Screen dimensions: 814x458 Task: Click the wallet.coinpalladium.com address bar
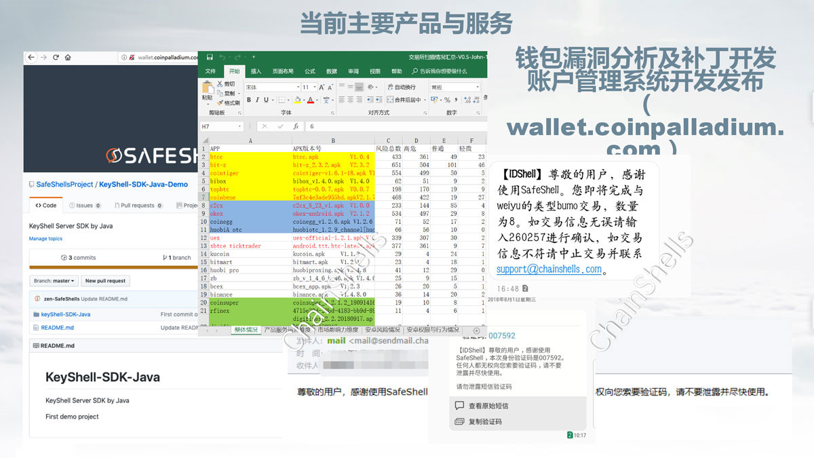click(159, 58)
